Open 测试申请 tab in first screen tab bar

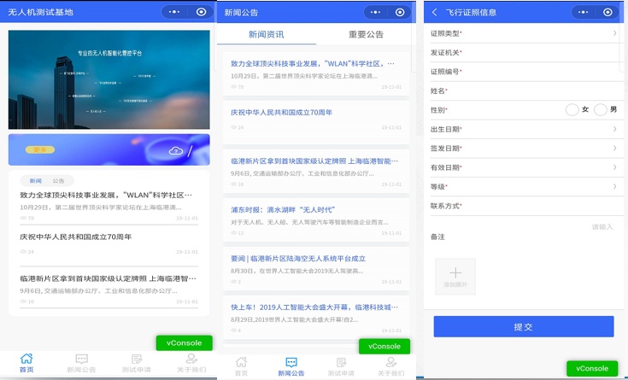(136, 363)
